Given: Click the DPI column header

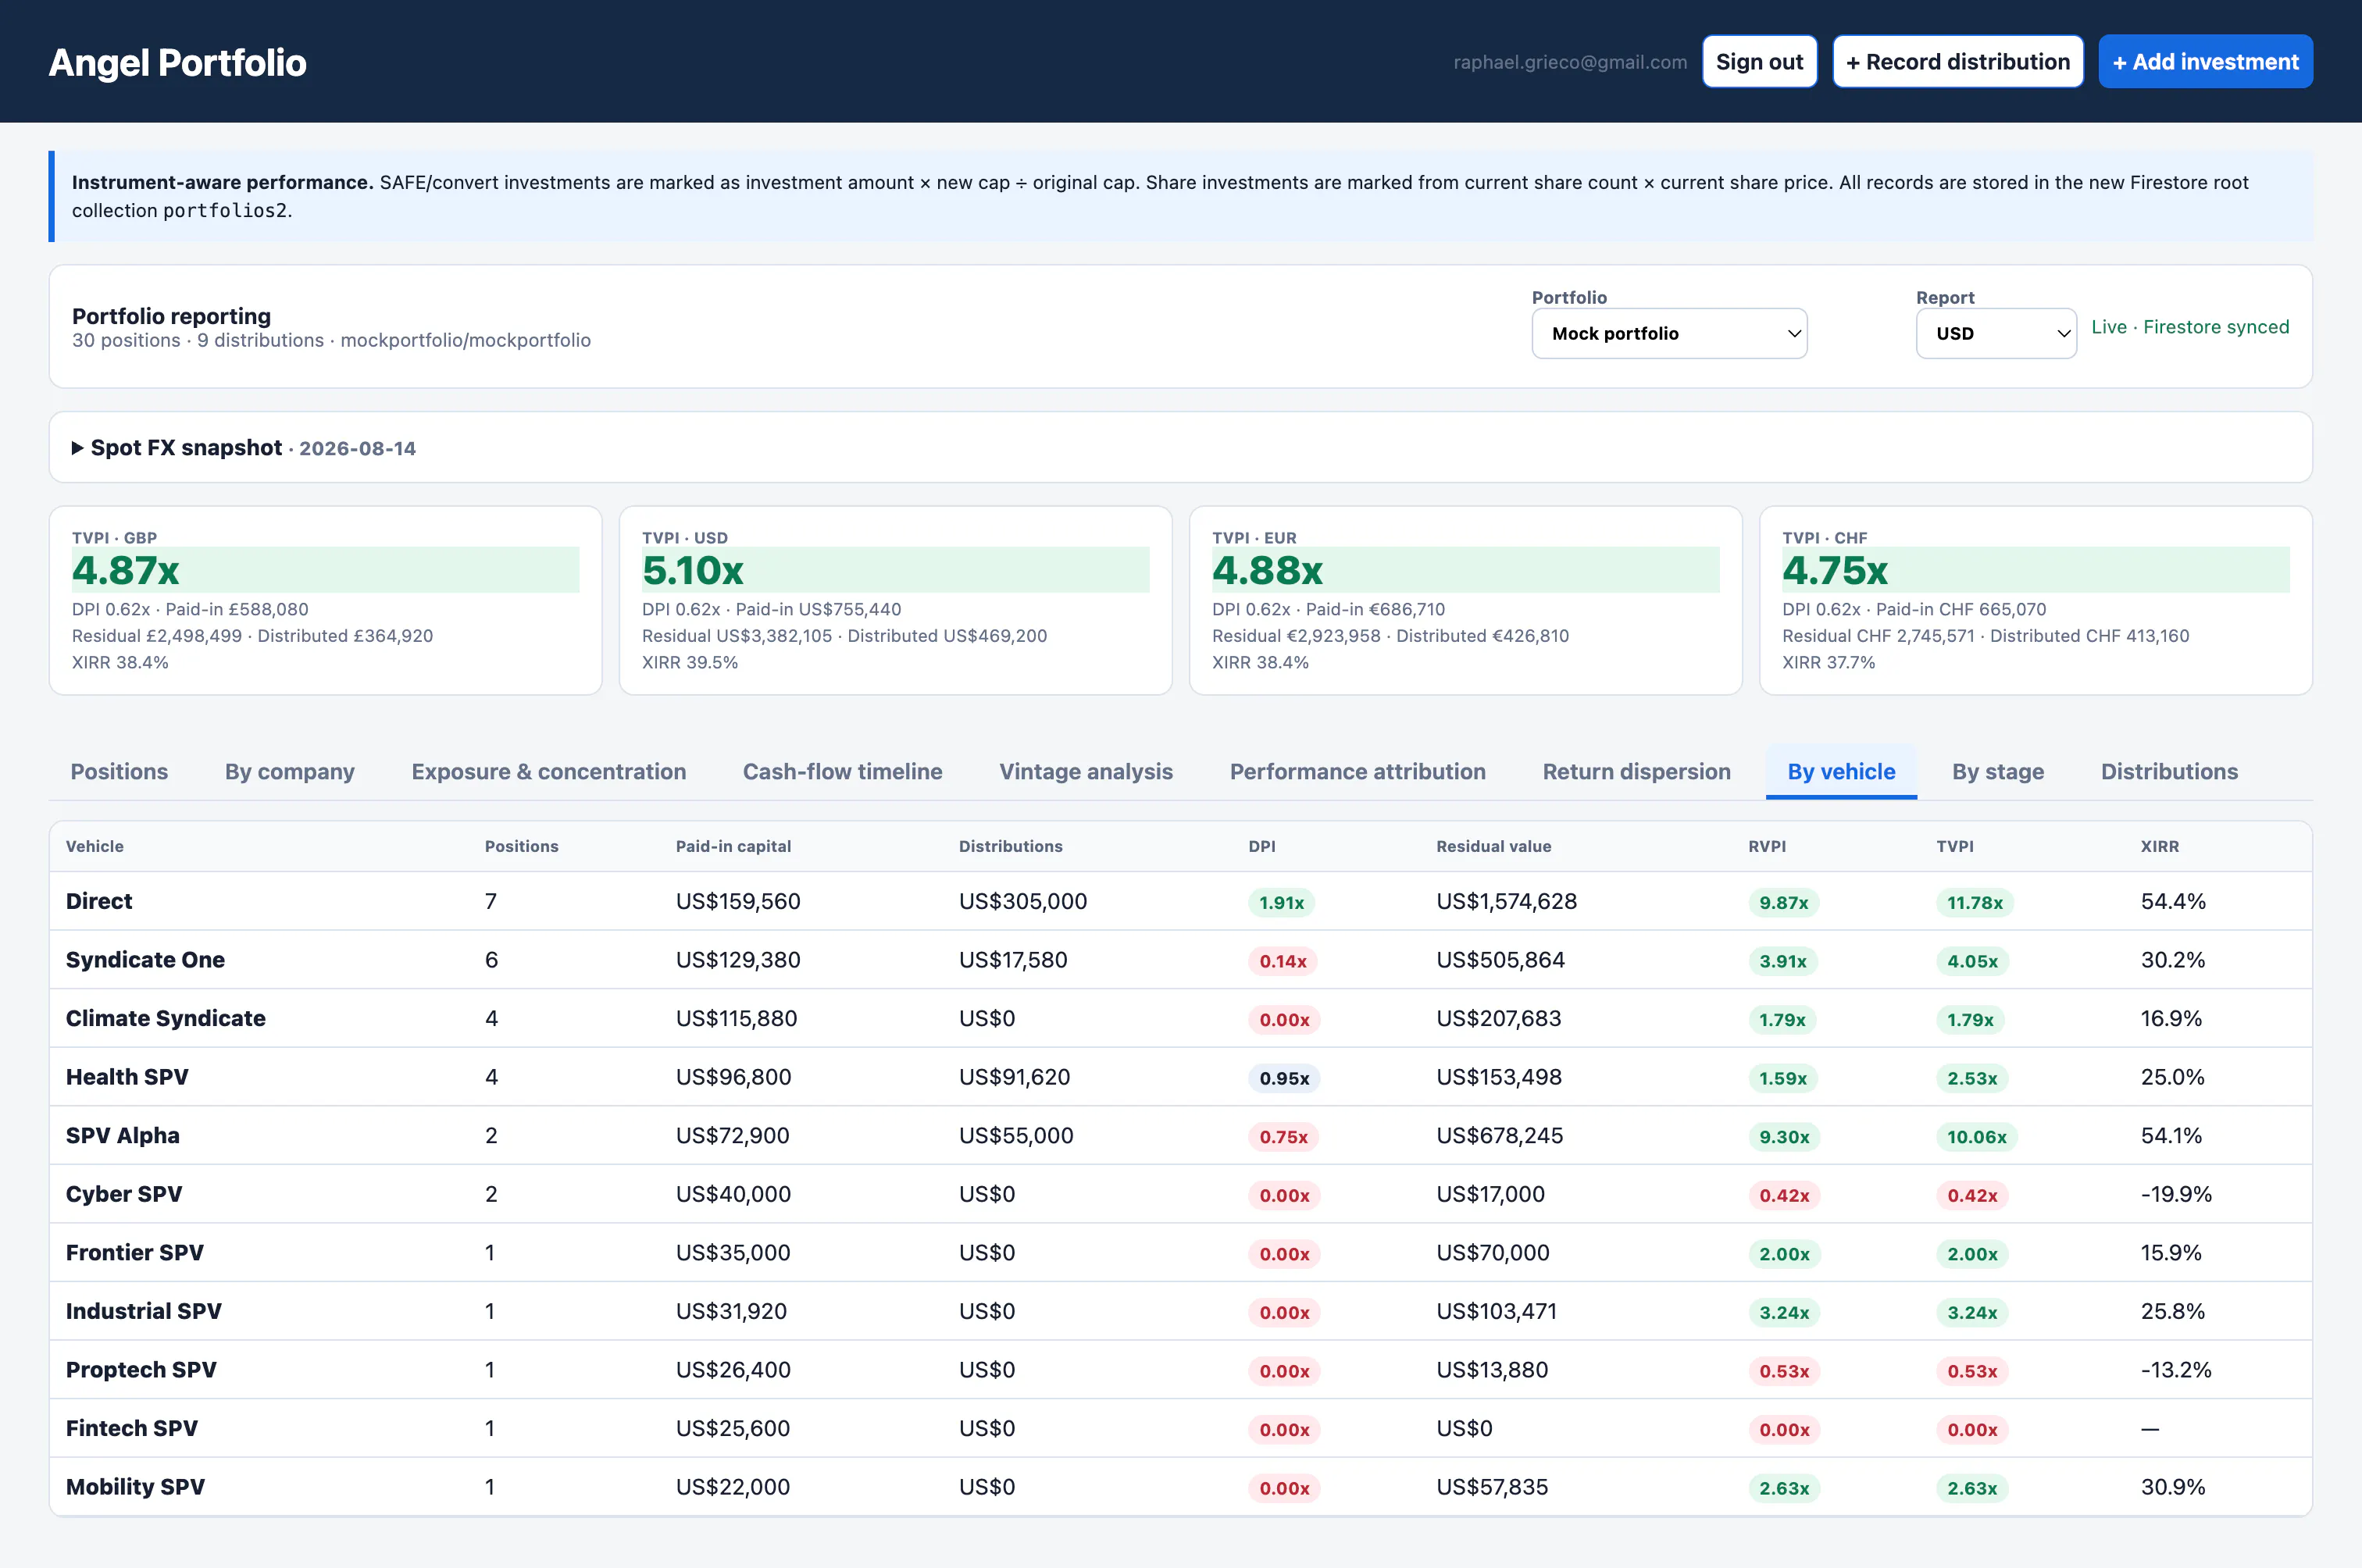Looking at the screenshot, I should pos(1261,846).
